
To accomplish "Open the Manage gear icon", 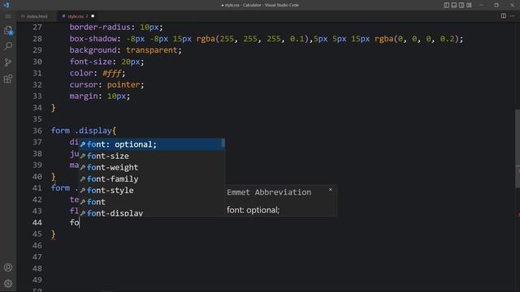I will (8, 284).
